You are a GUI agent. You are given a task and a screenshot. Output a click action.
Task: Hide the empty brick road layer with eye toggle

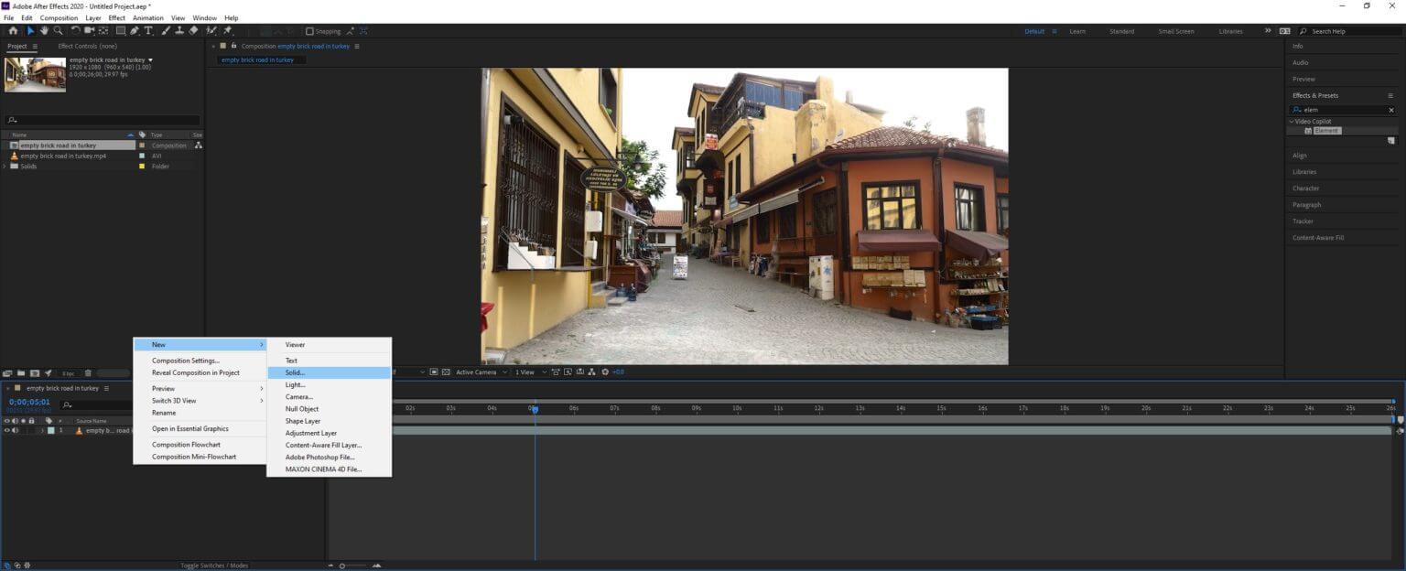pyautogui.click(x=6, y=430)
